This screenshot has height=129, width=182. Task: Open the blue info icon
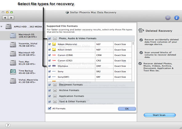(x=176, y=18)
